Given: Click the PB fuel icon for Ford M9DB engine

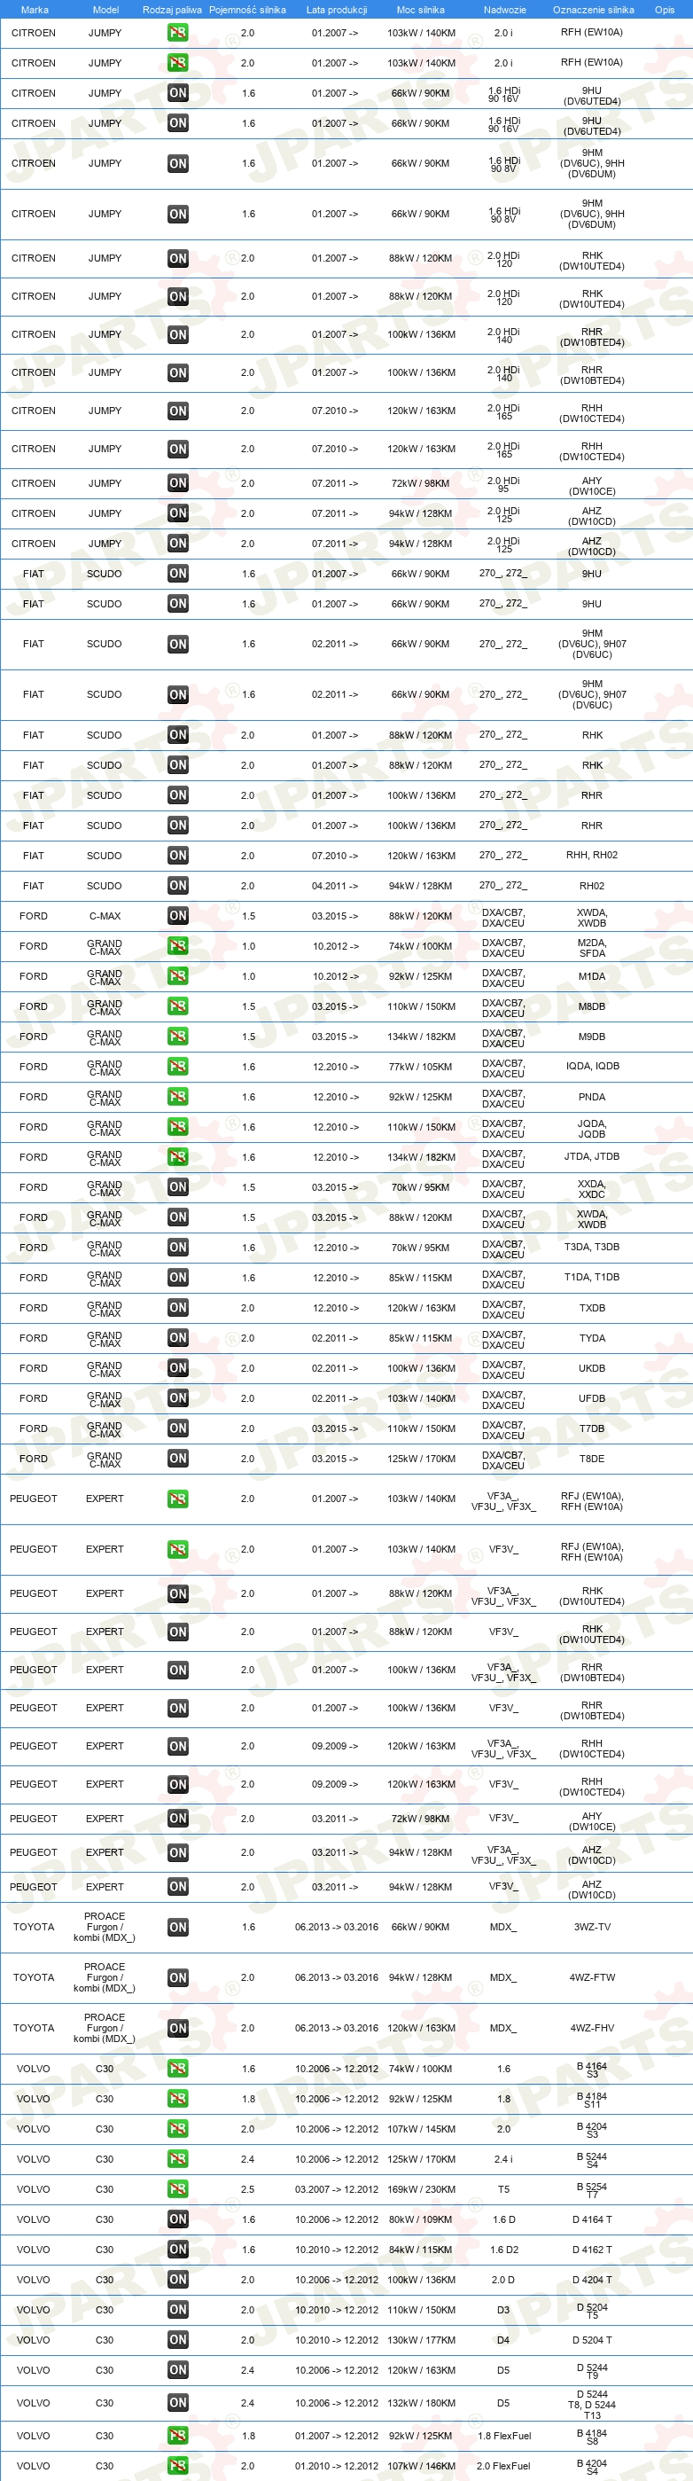Looking at the screenshot, I should pyautogui.click(x=178, y=1037).
